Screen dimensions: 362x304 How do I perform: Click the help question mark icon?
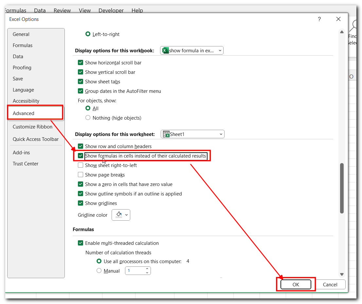click(x=319, y=19)
